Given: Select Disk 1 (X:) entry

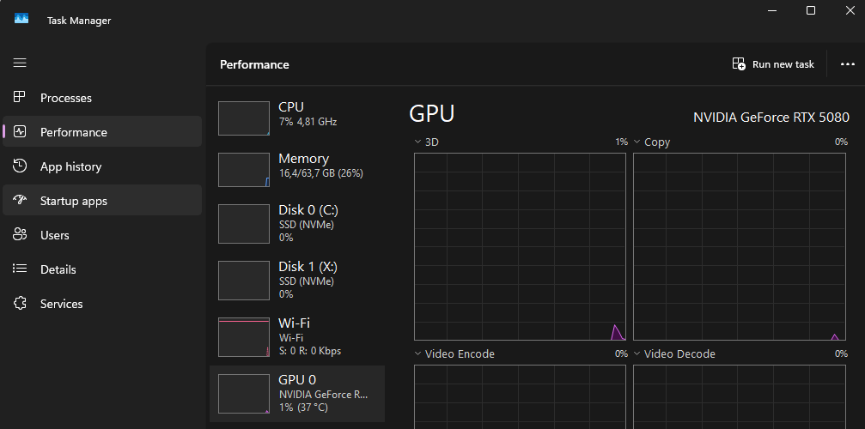Looking at the screenshot, I should pos(297,281).
